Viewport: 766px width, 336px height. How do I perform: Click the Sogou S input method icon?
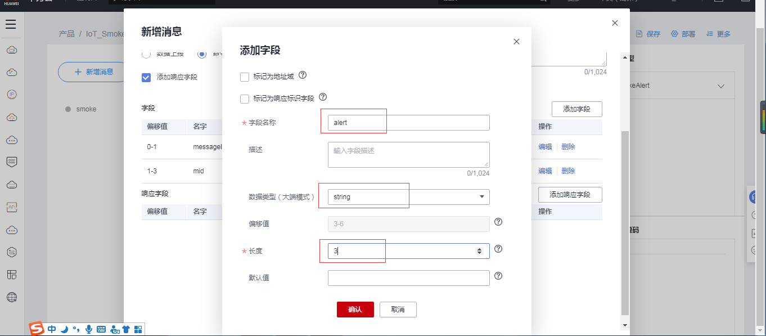coord(37,329)
